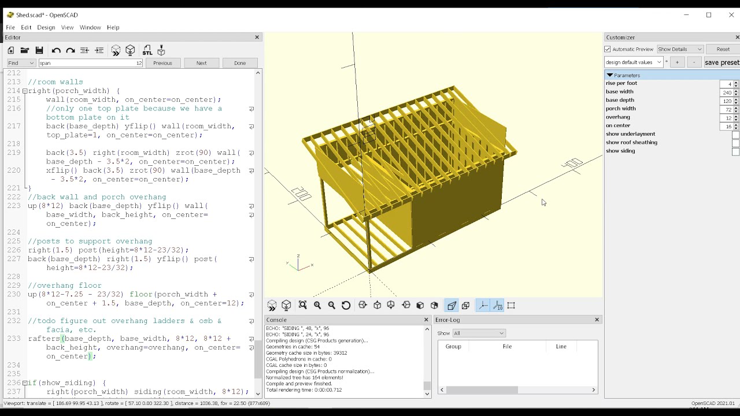Export the model as STL
740x416 pixels.
[147, 50]
